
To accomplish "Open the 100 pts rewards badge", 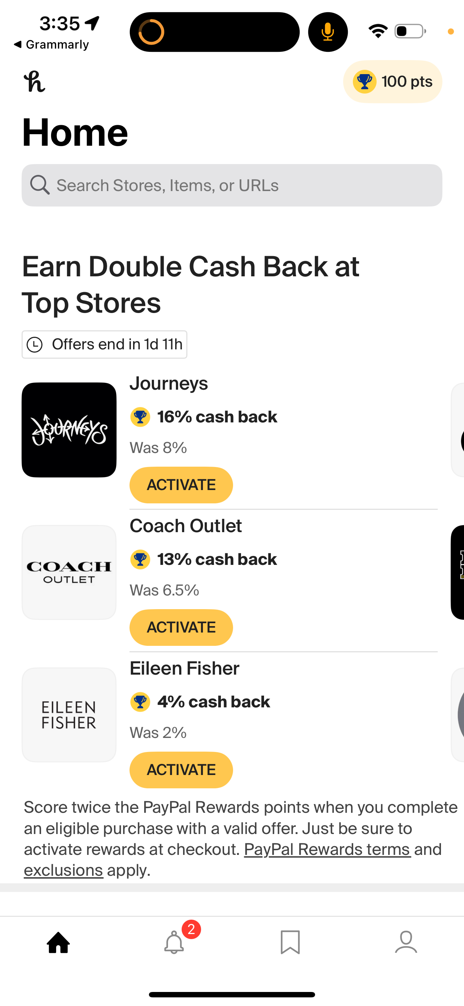I will 392,82.
